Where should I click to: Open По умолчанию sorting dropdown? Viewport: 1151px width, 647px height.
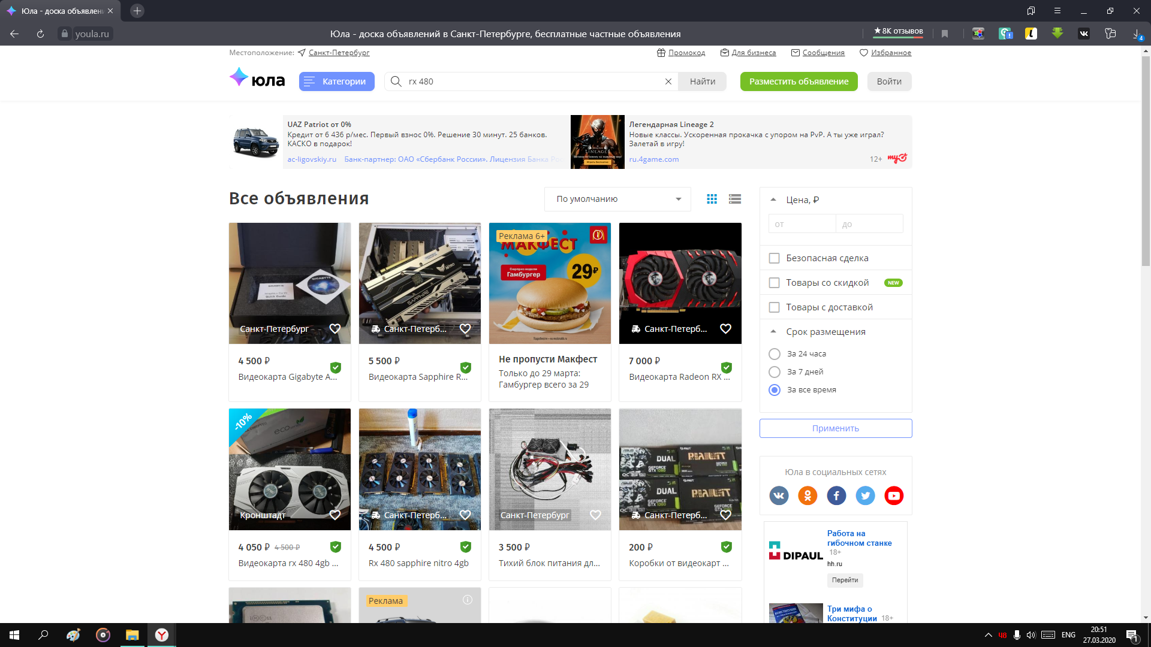point(617,199)
